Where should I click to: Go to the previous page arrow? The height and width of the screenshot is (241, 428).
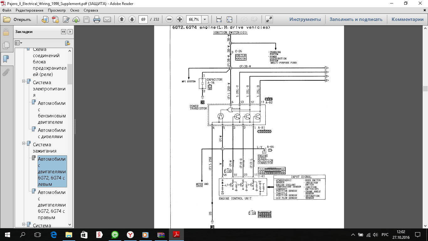coord(122,19)
